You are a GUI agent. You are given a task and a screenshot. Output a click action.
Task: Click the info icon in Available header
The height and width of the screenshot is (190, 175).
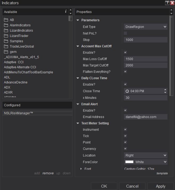tap(66, 11)
